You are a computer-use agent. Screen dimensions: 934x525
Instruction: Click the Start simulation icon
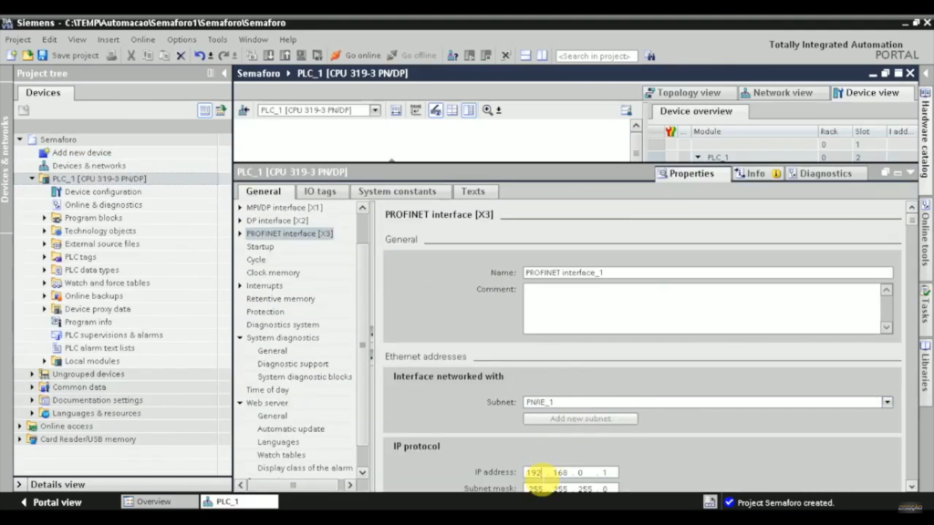(x=301, y=56)
